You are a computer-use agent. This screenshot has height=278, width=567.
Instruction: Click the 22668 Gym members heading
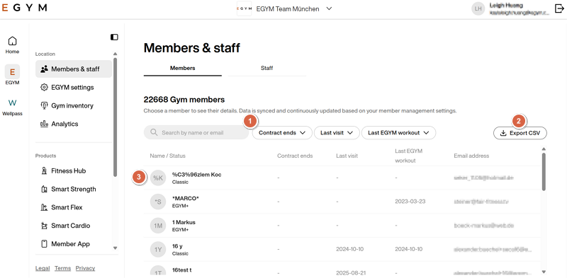click(x=184, y=100)
